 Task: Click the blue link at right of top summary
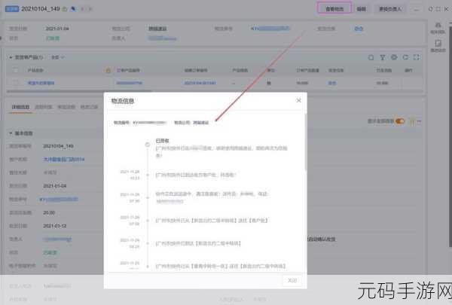tap(359, 29)
